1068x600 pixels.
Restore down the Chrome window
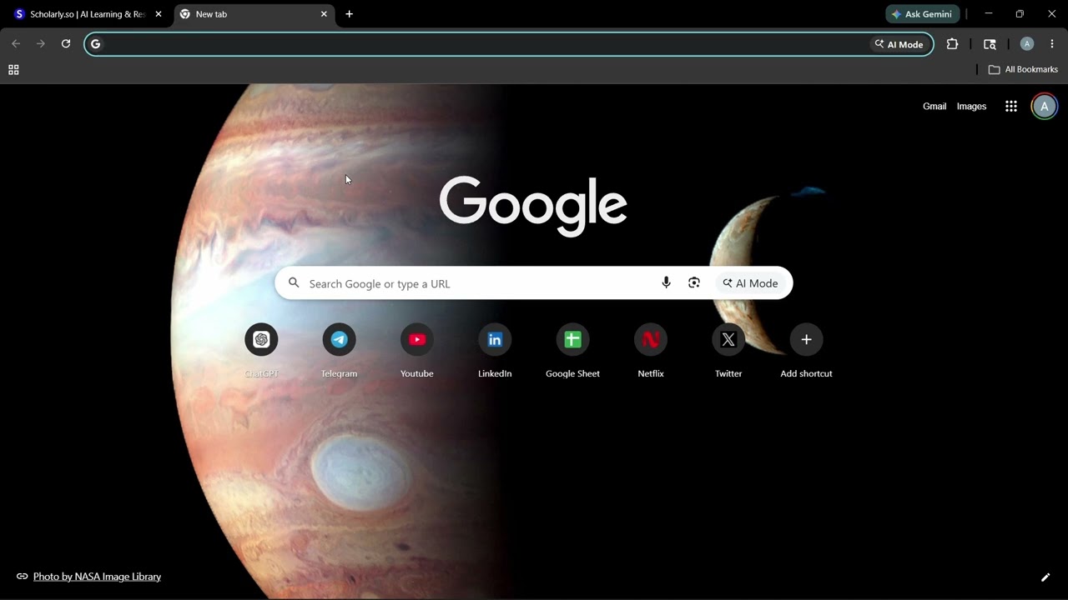point(1020,14)
